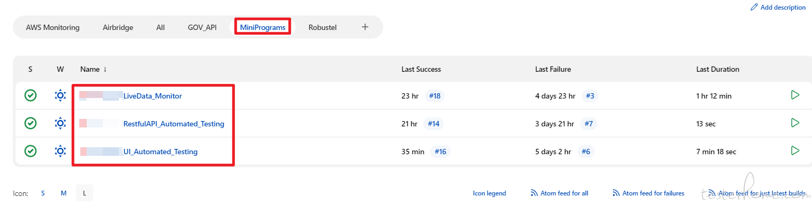Click the weather health icon of RestfulAPI_Automated_Testing
This screenshot has width=812, height=211.
(x=60, y=124)
